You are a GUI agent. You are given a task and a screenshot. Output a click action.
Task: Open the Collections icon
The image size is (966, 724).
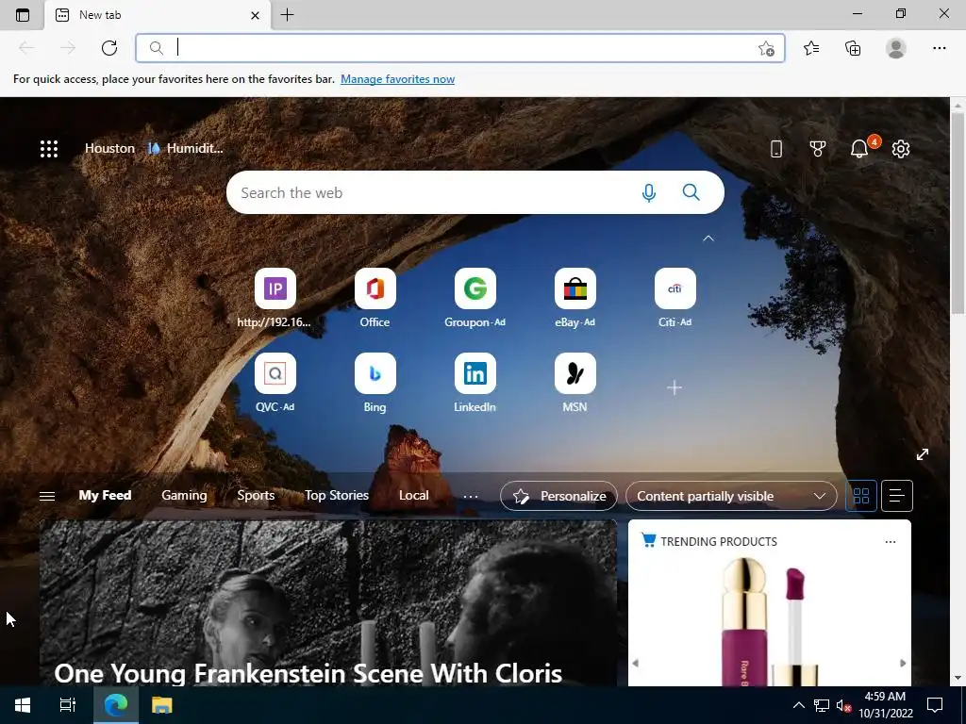click(x=853, y=48)
